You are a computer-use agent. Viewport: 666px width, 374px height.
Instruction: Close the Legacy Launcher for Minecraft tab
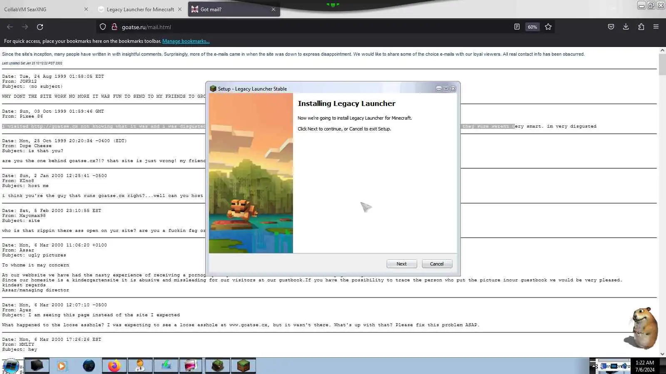(180, 9)
